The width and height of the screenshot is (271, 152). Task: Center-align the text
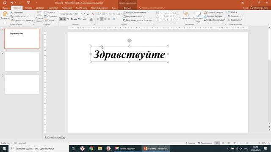(102, 19)
